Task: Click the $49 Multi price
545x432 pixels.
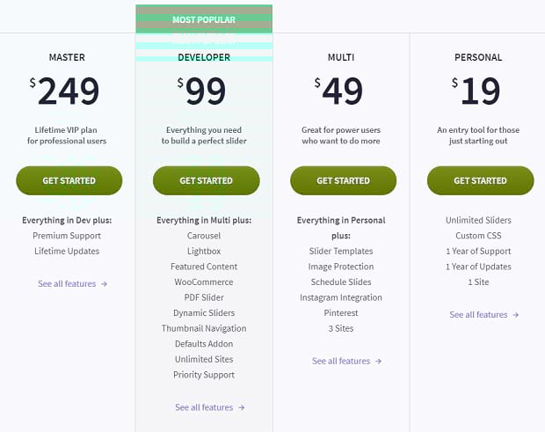Action: [338, 91]
